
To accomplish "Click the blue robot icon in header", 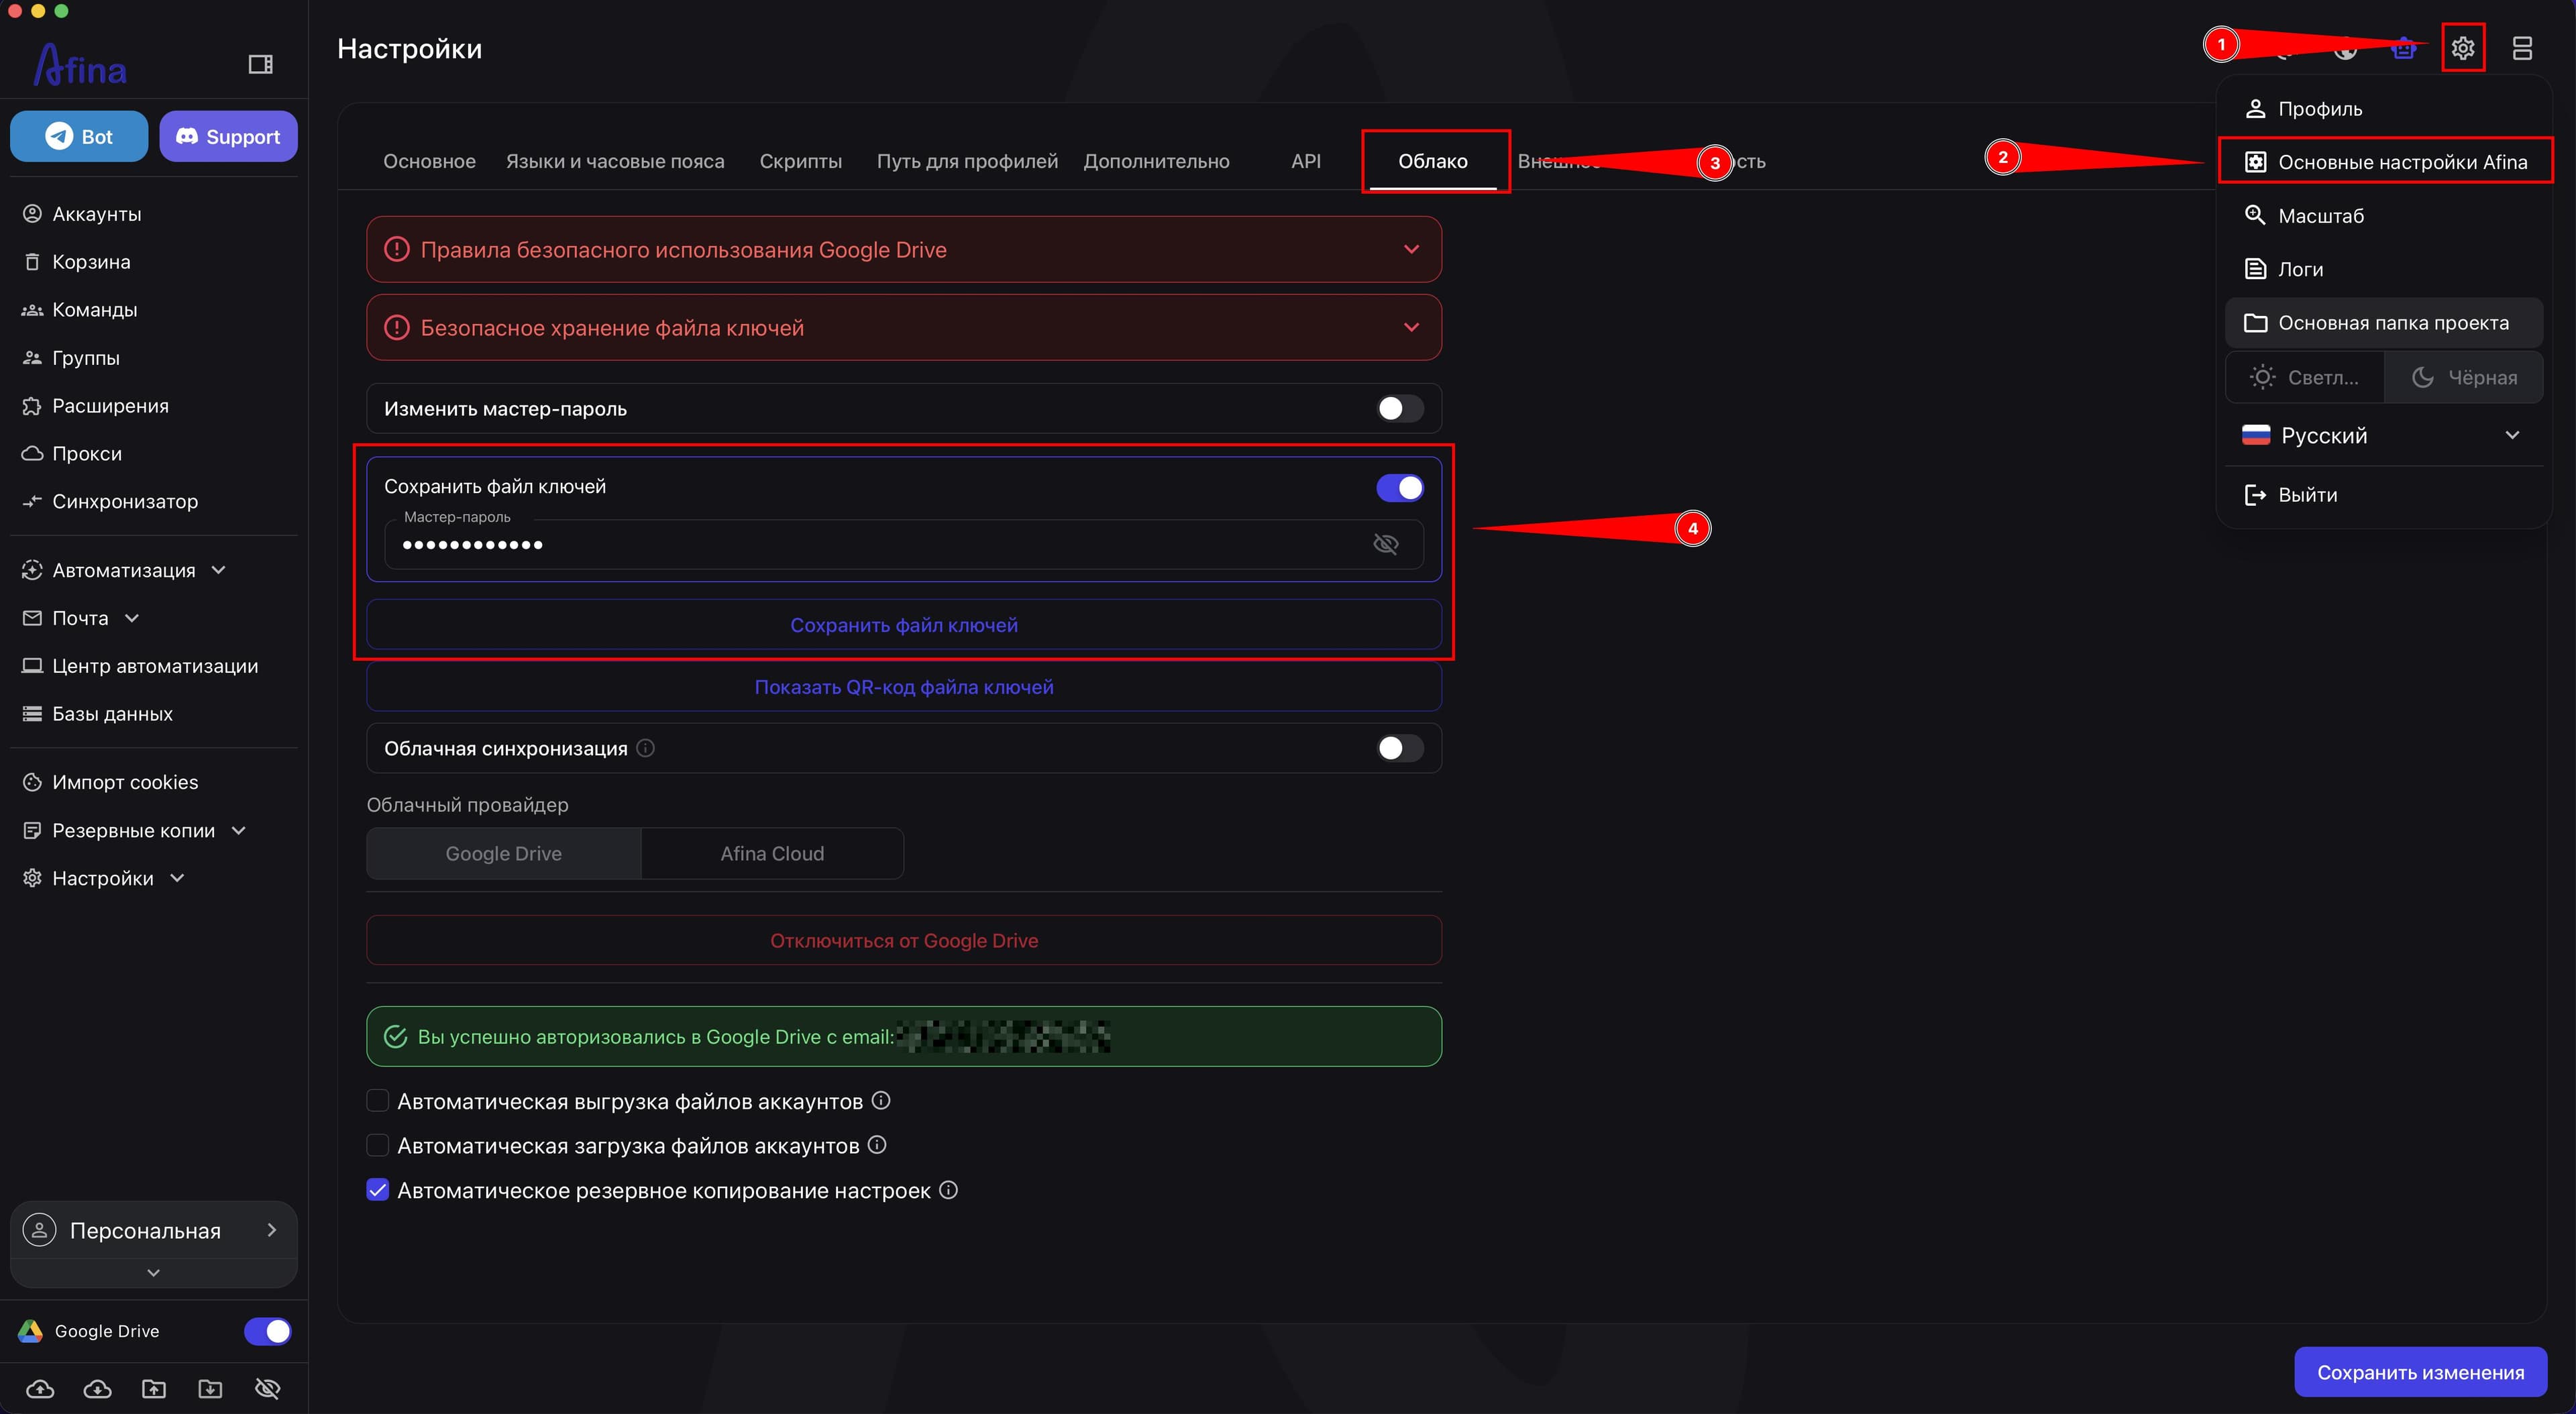I will tap(2404, 47).
